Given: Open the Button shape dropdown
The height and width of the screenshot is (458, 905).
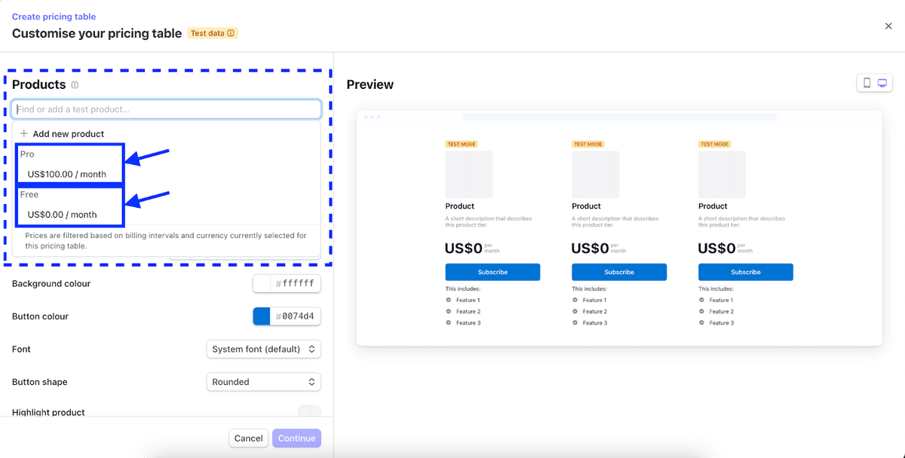Looking at the screenshot, I should click(263, 382).
